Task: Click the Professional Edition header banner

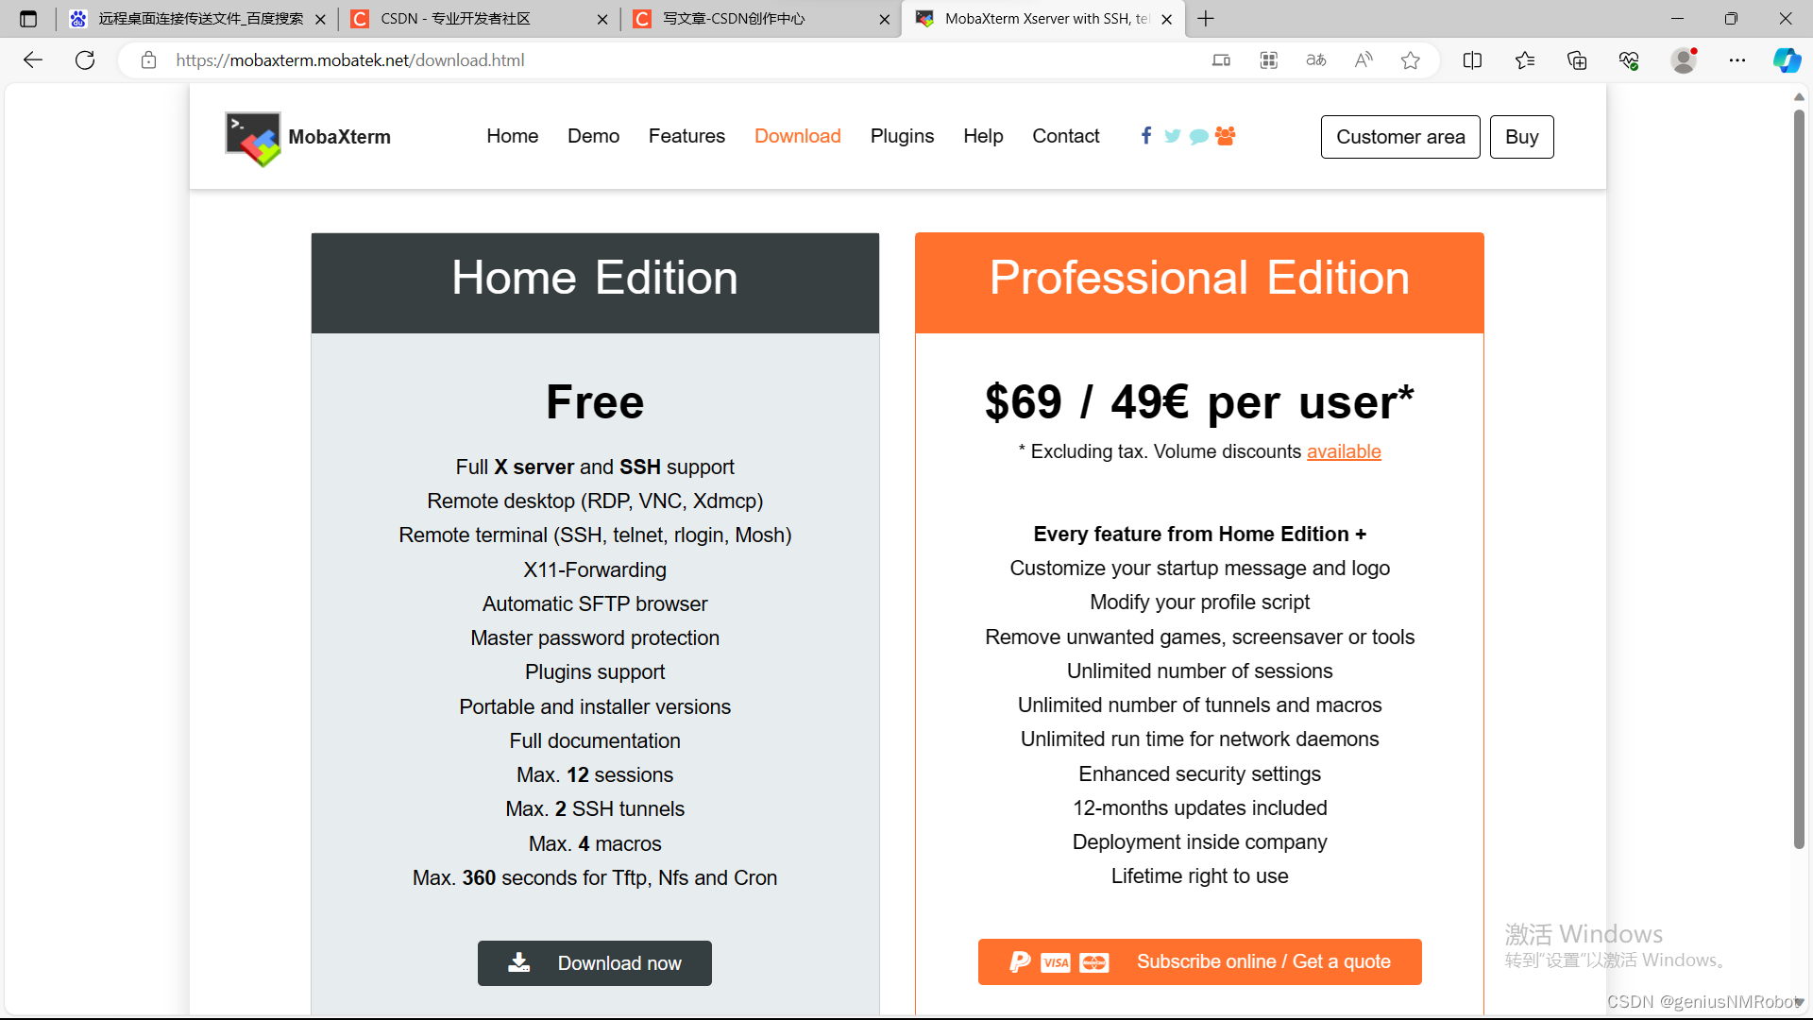Action: pos(1199,282)
